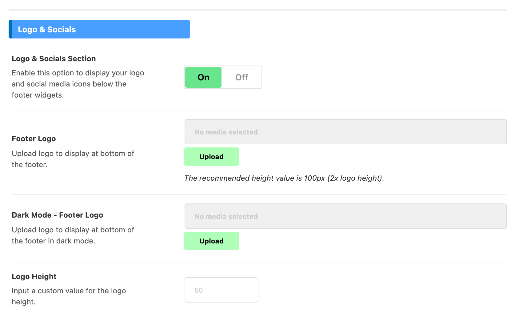Switch Logo & Socials Section to On

coord(203,77)
